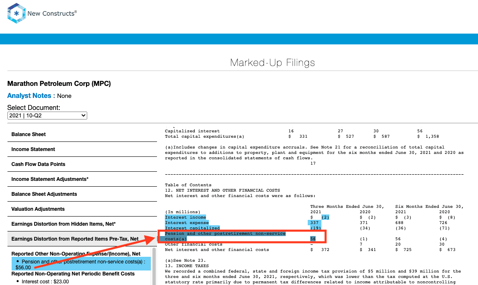Click the Three Months Ended June 30 column header
Image resolution: width=478 pixels, height=285 pixels.
[x=347, y=207]
